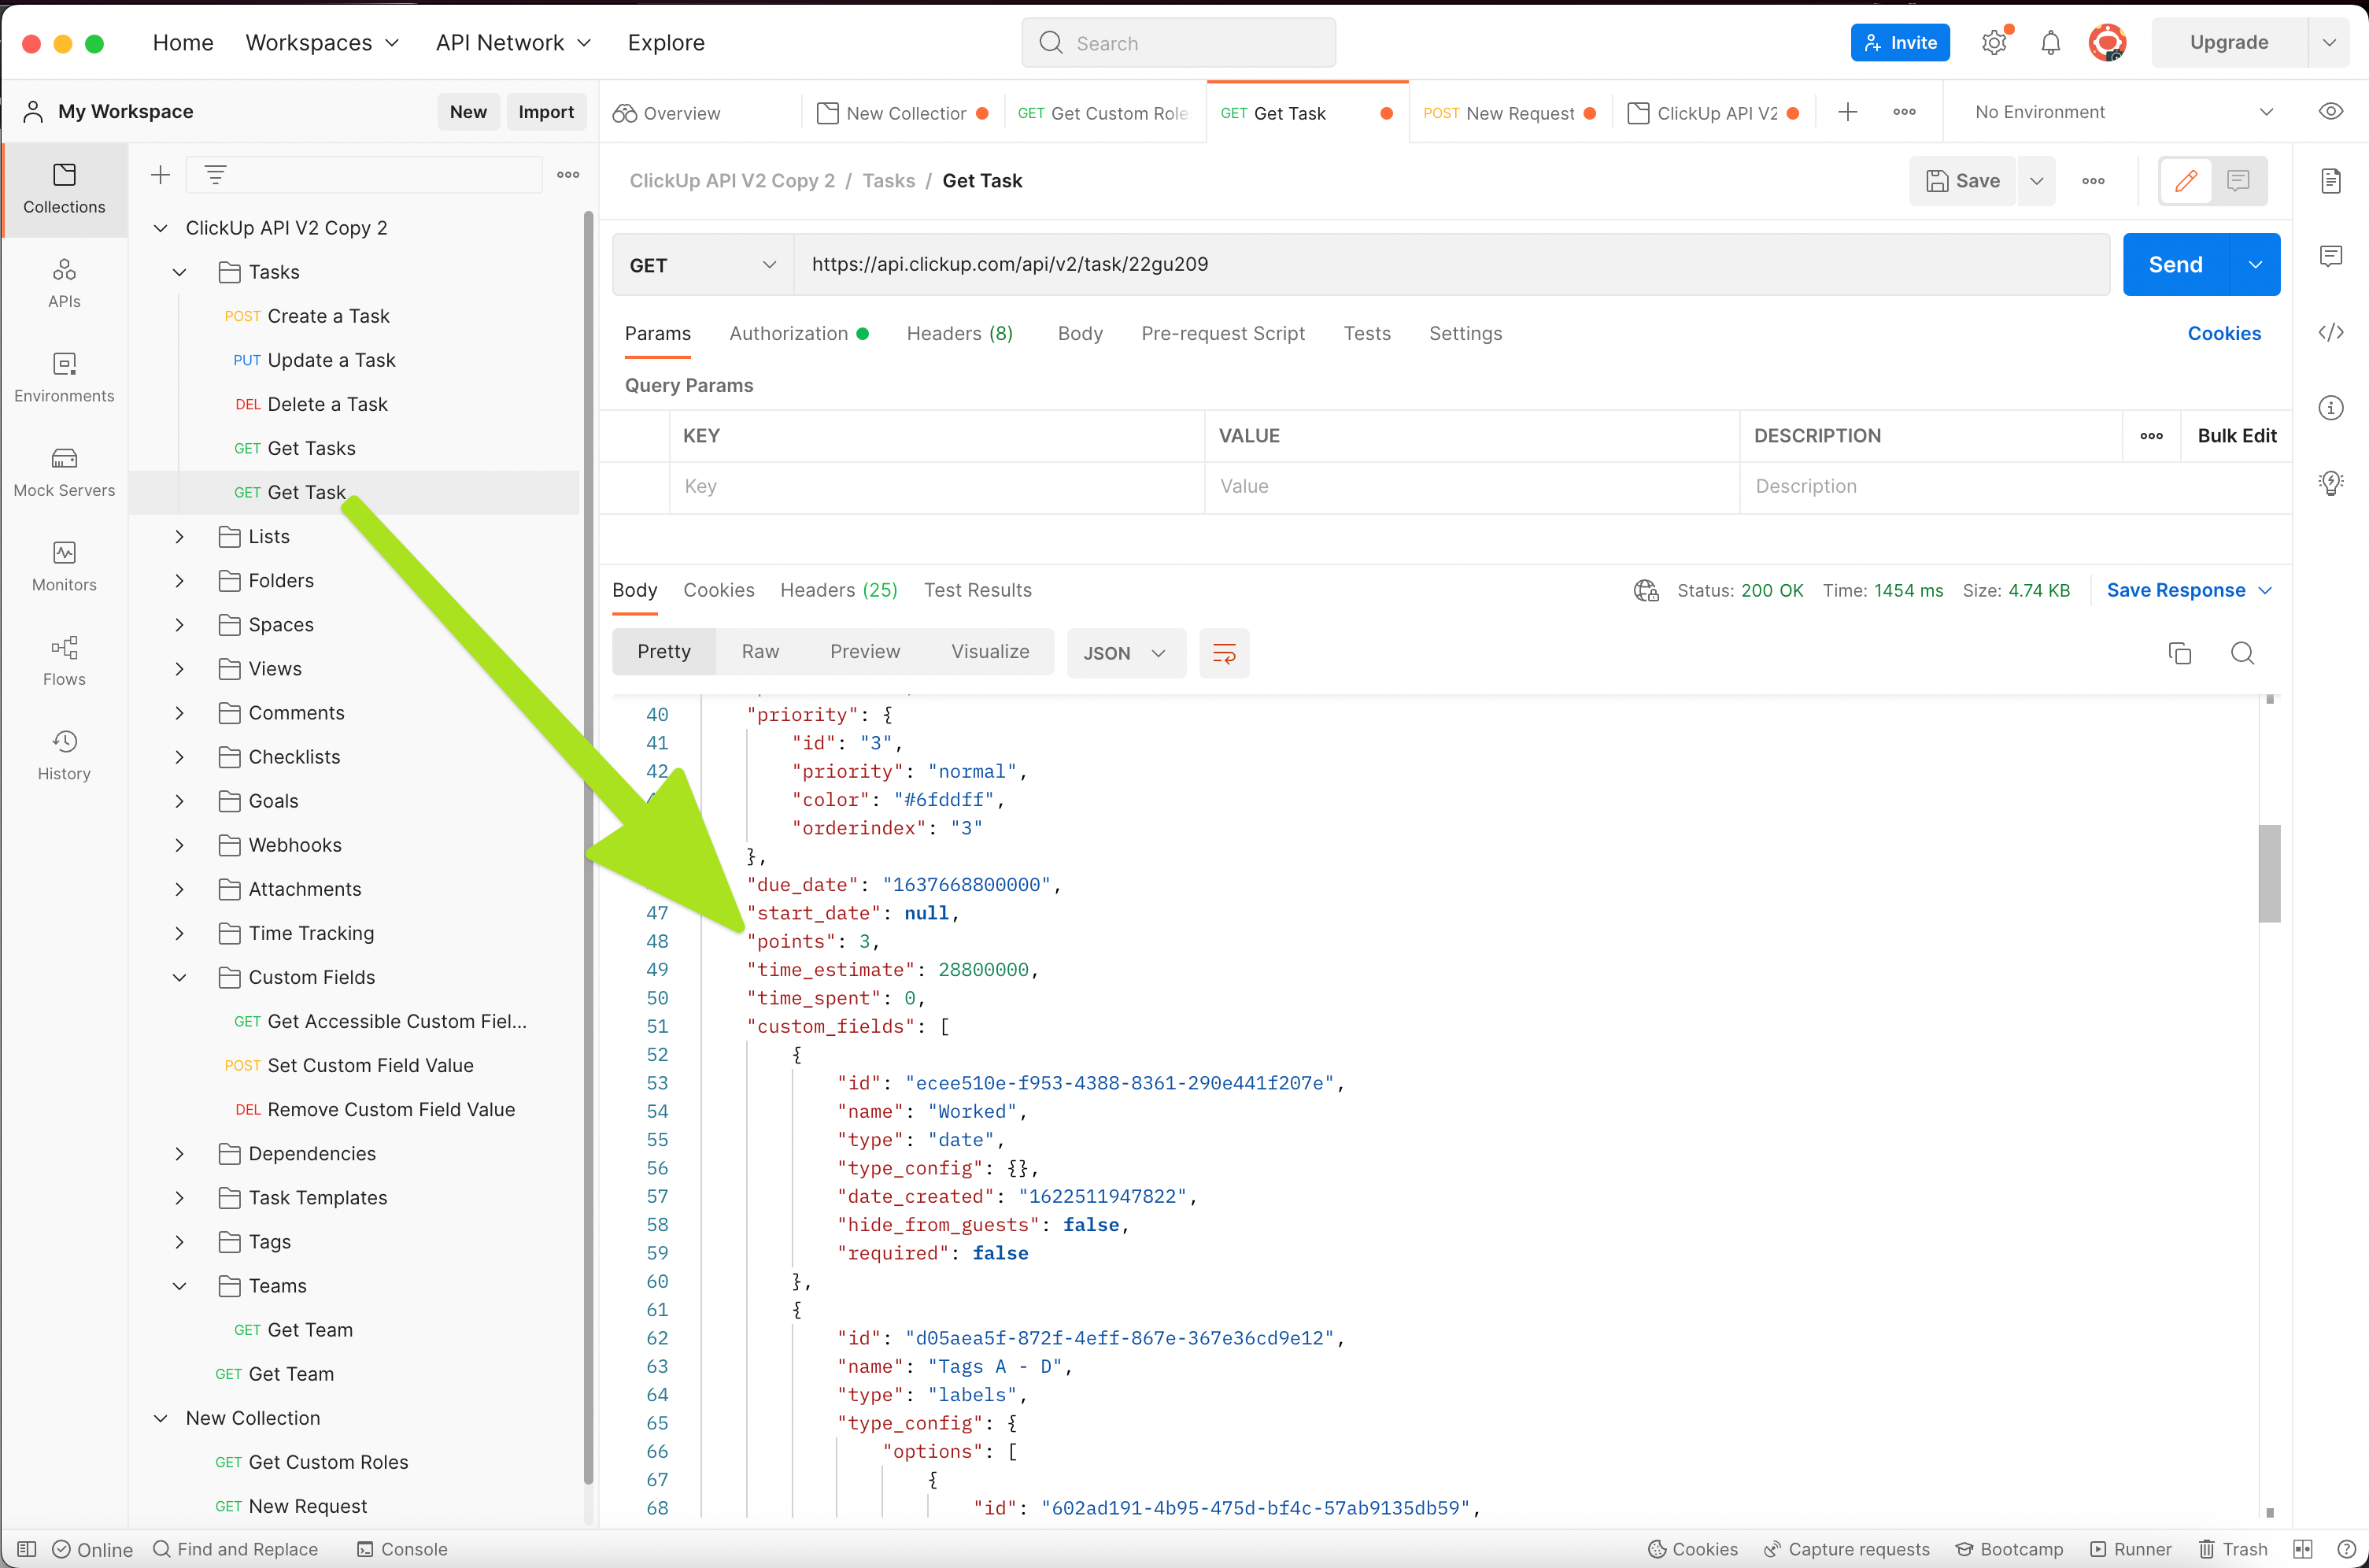
Task: Open the Collections sidebar panel
Action: pos(64,189)
